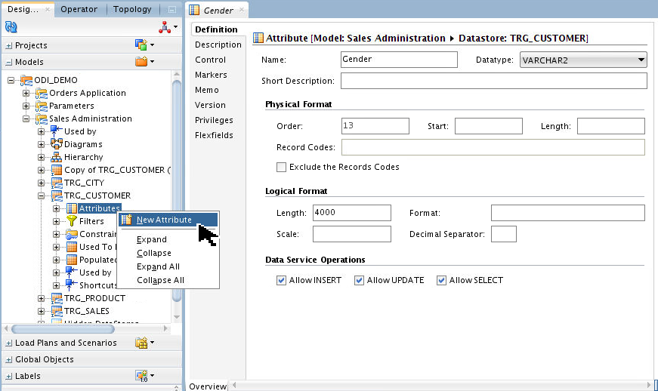Click the TRG_CITY datastore icon

point(56,183)
